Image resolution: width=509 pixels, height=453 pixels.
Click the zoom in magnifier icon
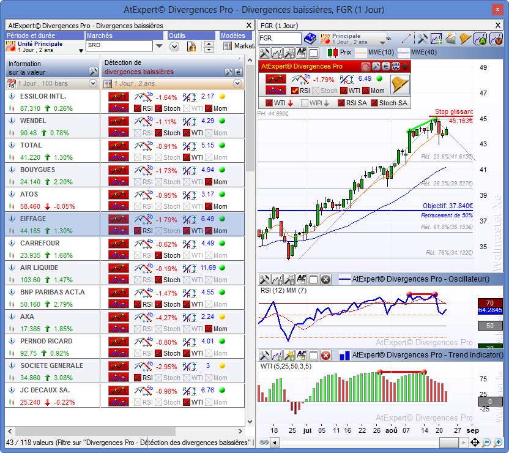point(497,442)
